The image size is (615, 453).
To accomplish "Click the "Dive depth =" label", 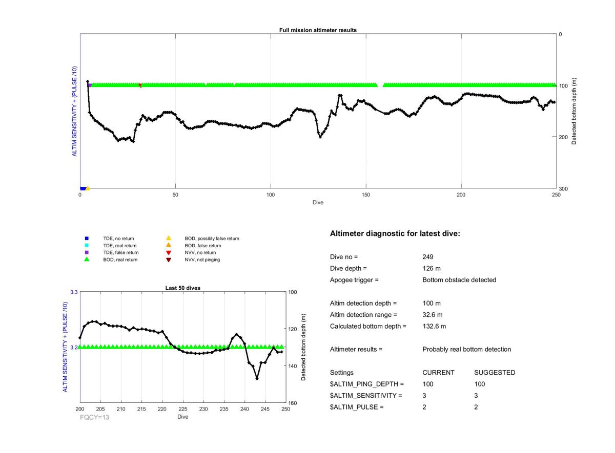I will click(348, 268).
